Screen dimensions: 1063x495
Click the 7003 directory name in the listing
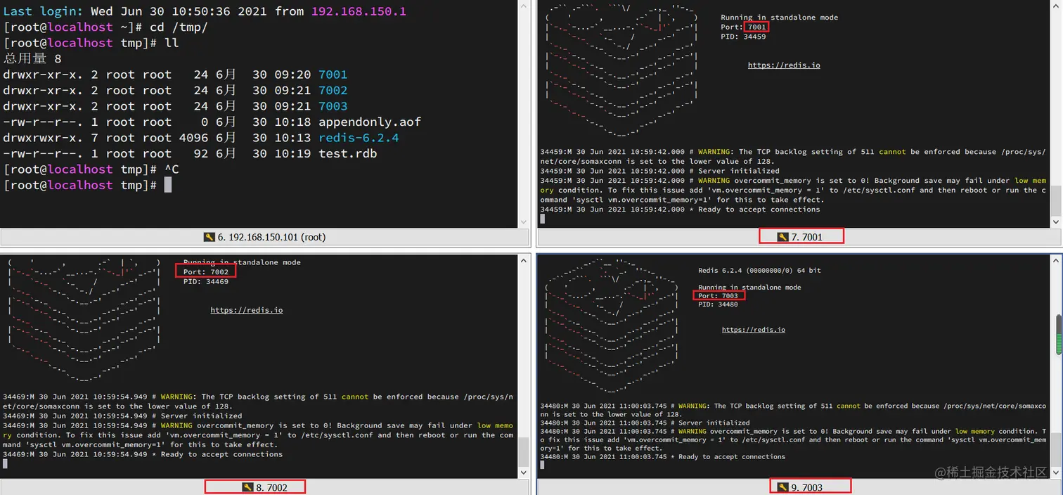(333, 106)
